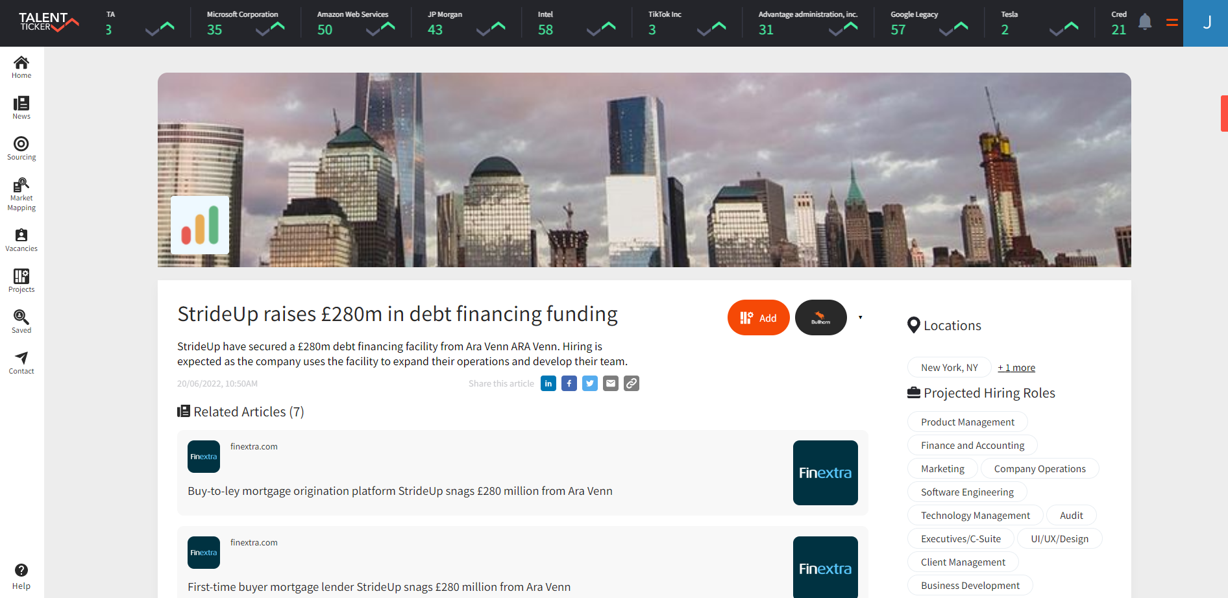Go to News in the sidebar

click(21, 108)
